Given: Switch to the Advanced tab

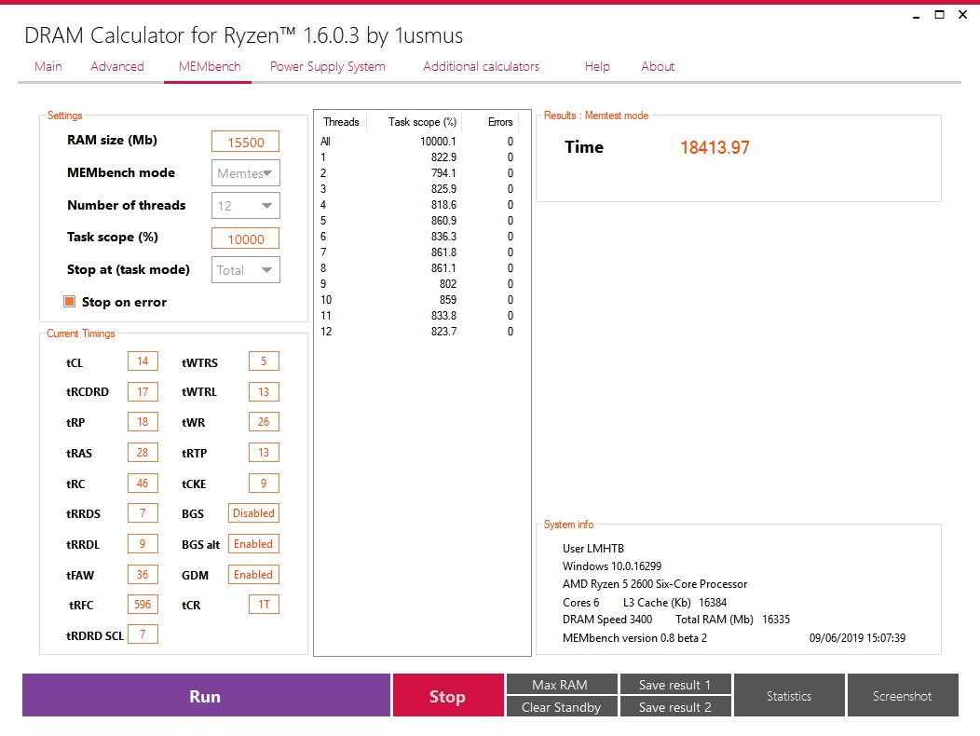Looking at the screenshot, I should click(116, 66).
